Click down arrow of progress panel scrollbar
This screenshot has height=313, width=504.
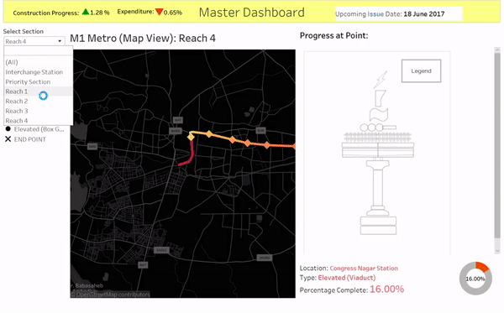coord(497,251)
